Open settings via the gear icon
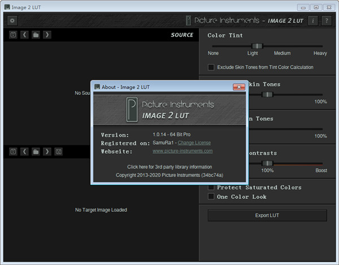 (x=12, y=21)
